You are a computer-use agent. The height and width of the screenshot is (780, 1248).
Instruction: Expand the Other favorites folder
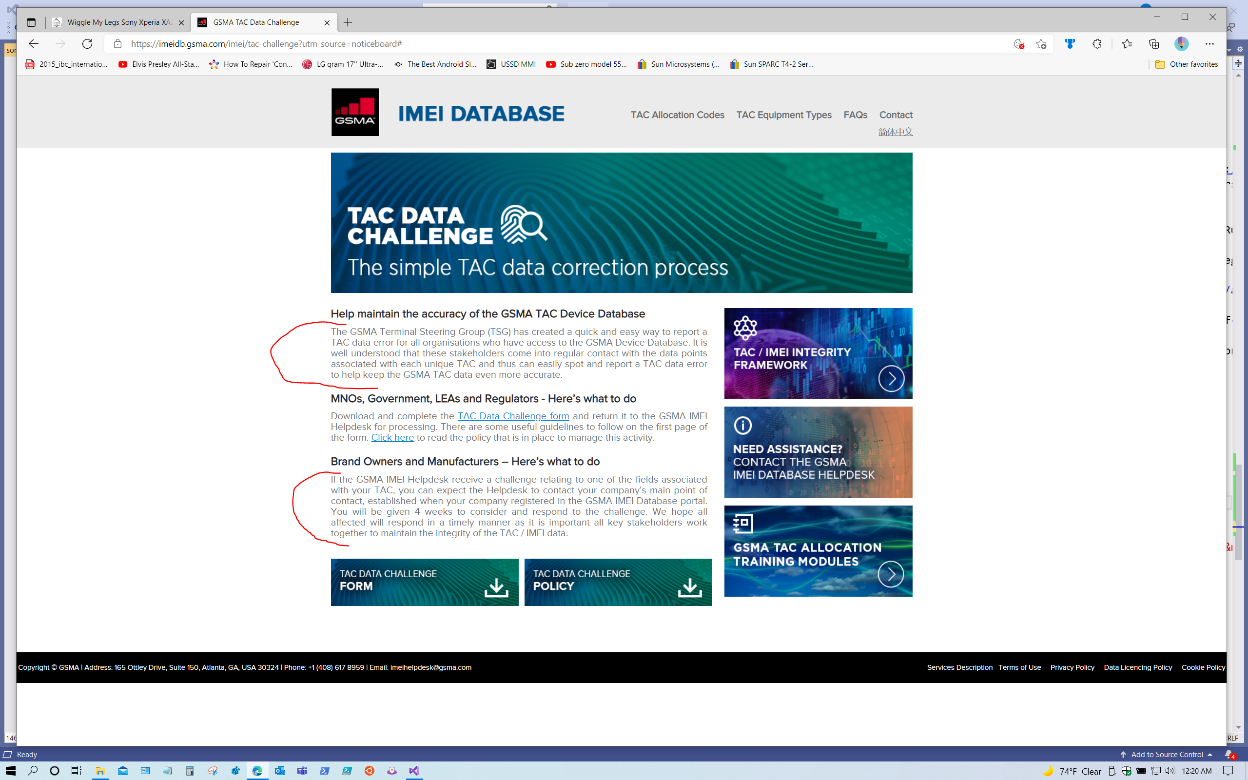tap(1187, 64)
